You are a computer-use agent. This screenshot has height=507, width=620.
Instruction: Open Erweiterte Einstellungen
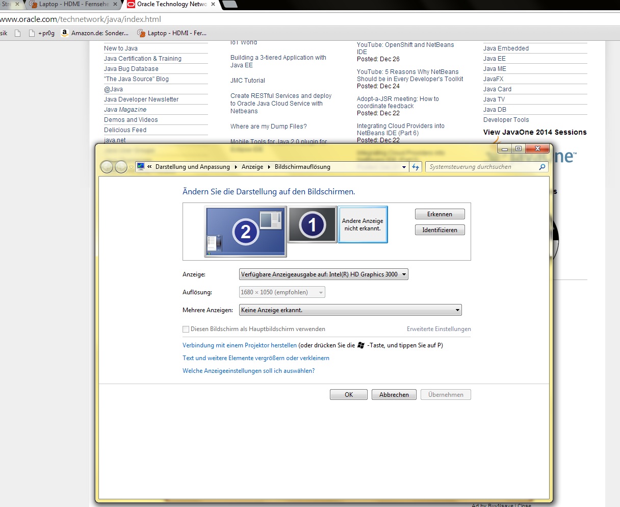[439, 329]
